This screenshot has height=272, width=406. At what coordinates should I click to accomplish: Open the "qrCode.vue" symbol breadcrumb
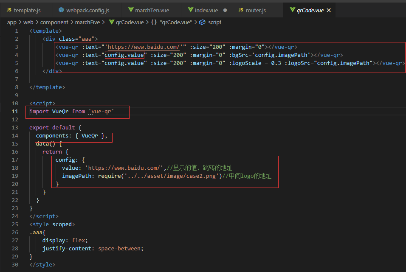[176, 22]
